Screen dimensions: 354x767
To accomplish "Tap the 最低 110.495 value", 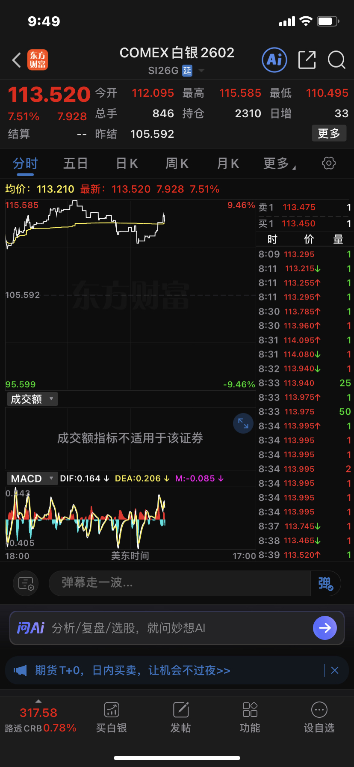I will (x=327, y=93).
